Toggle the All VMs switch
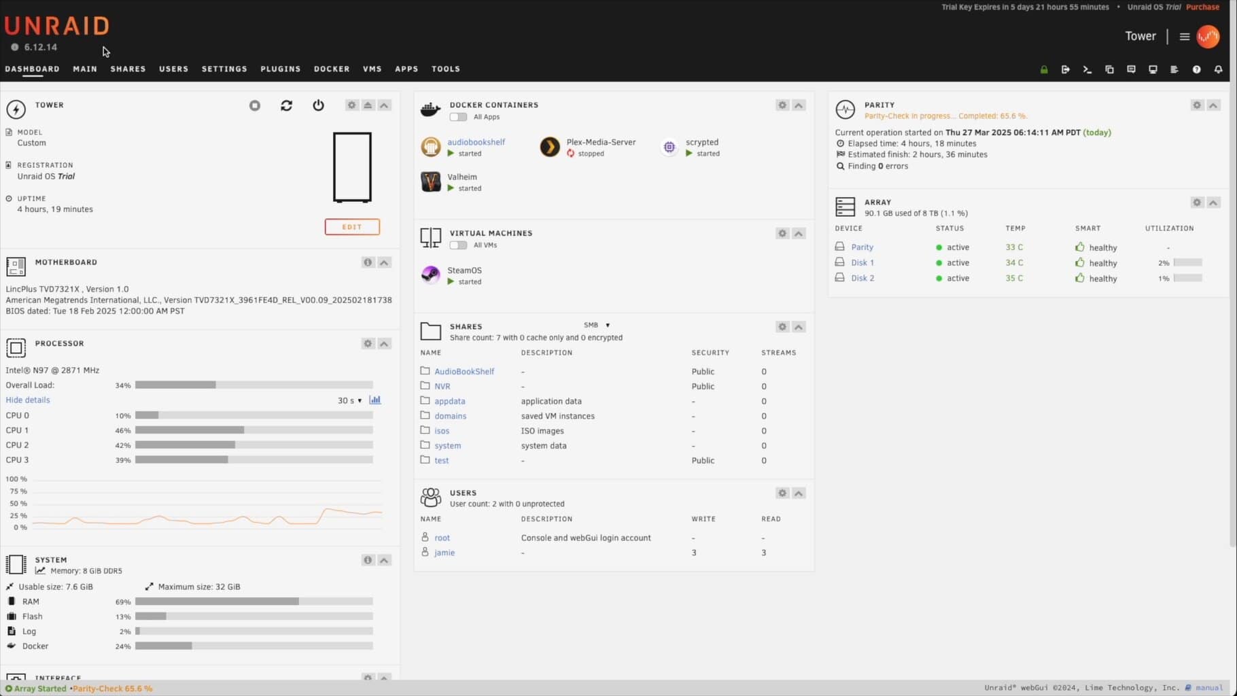The height and width of the screenshot is (696, 1237). 458,245
